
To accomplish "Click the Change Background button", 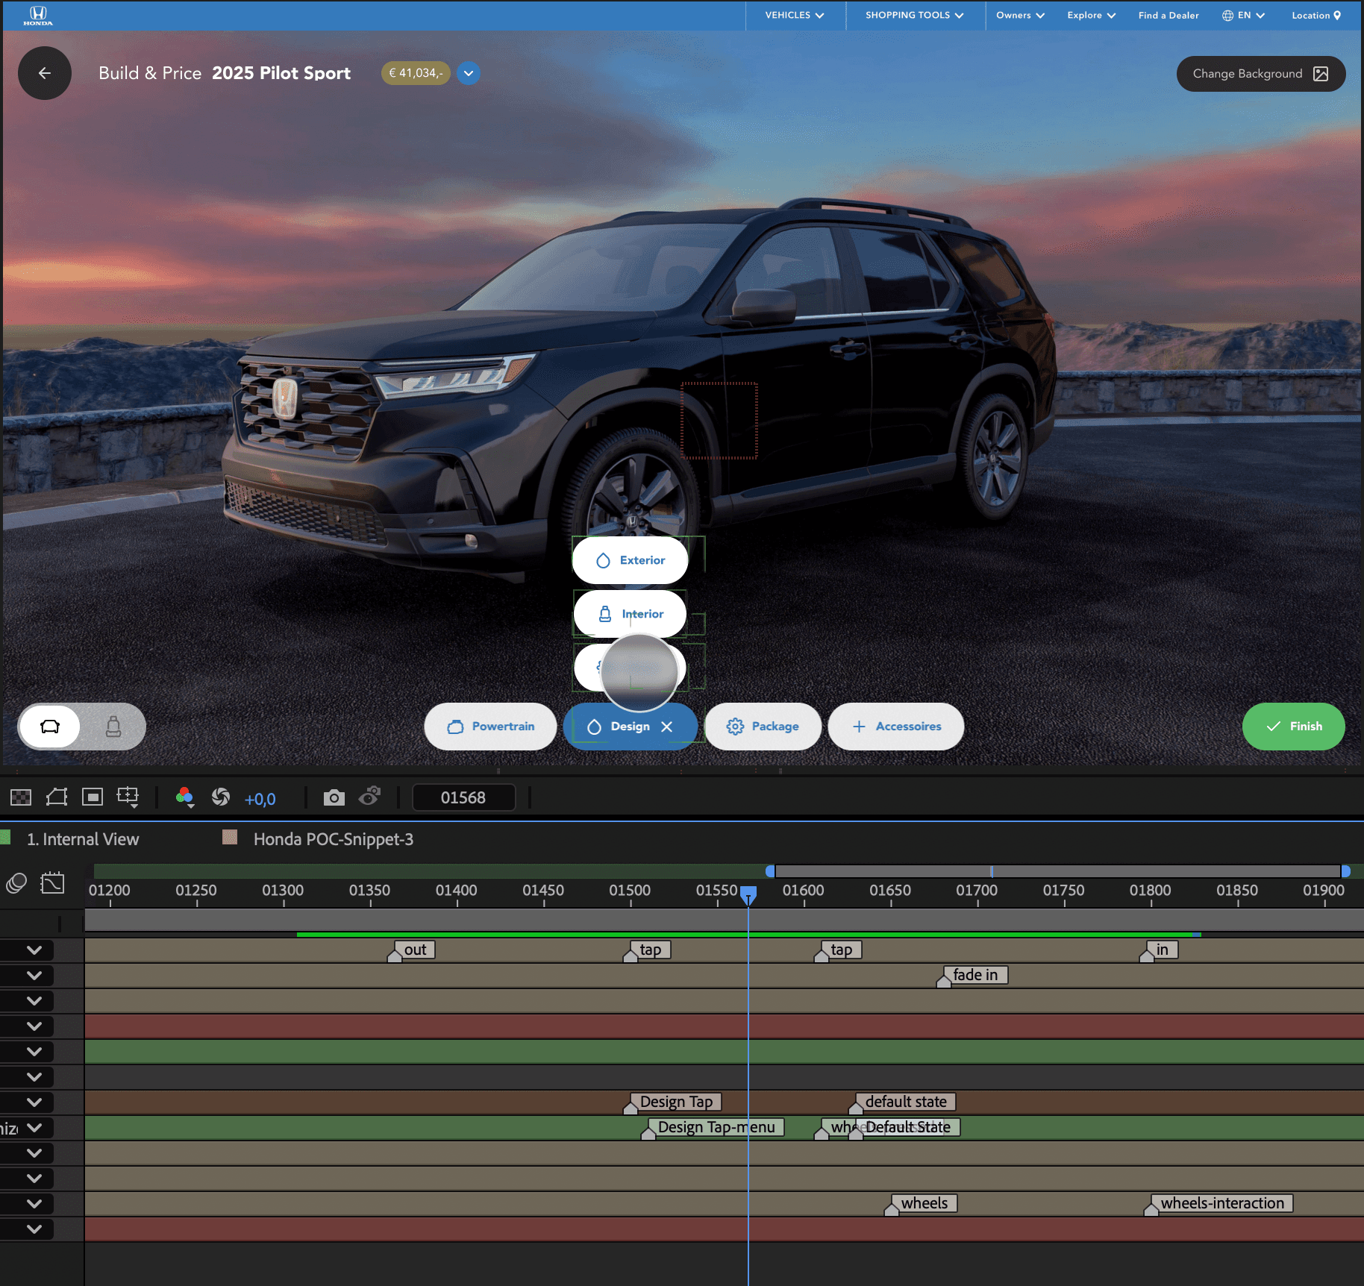I will [1261, 74].
